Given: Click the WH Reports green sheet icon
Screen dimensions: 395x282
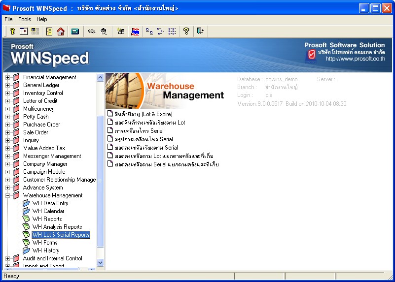Looking at the screenshot, I should point(26,219).
